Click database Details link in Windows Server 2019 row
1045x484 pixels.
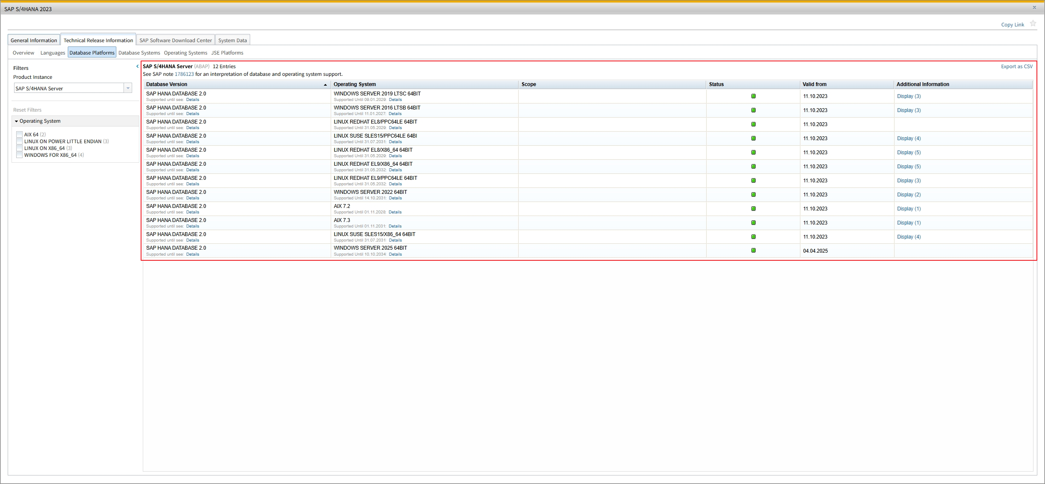[193, 100]
